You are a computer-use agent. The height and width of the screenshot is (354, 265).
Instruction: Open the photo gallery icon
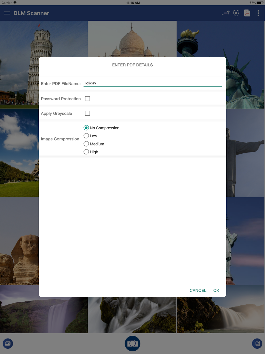[8, 344]
